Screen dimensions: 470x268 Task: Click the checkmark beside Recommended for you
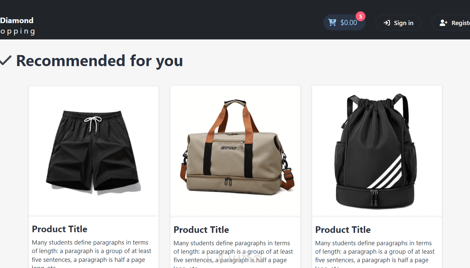tap(6, 60)
